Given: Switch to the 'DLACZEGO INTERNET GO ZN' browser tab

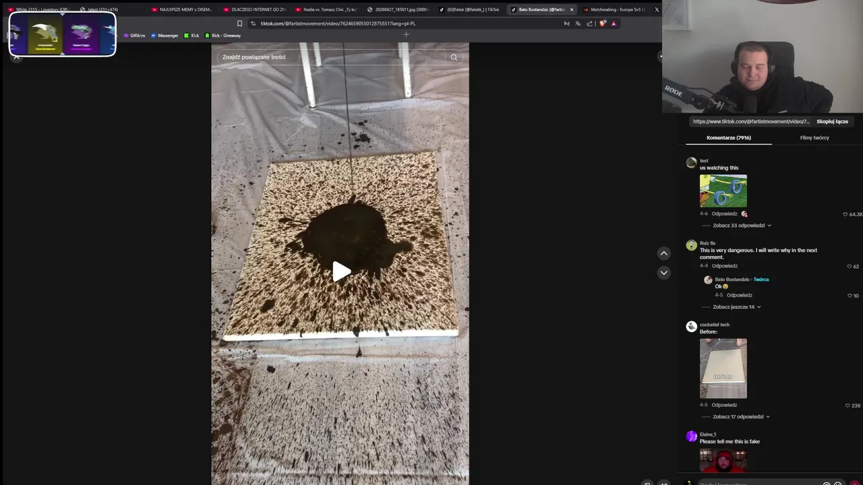Looking at the screenshot, I should (x=254, y=9).
